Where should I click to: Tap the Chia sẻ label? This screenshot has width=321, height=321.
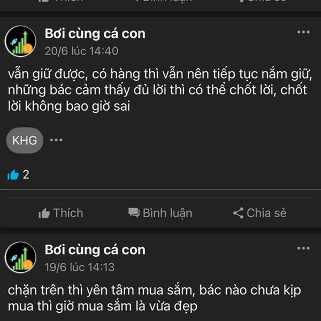[266, 213]
